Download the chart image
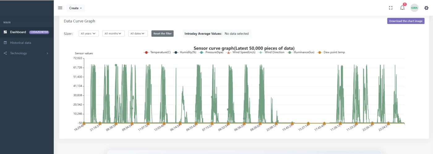433x154 pixels. [x=405, y=21]
